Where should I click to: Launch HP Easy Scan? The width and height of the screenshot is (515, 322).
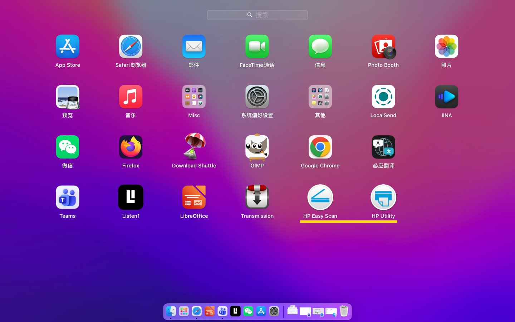tap(320, 197)
